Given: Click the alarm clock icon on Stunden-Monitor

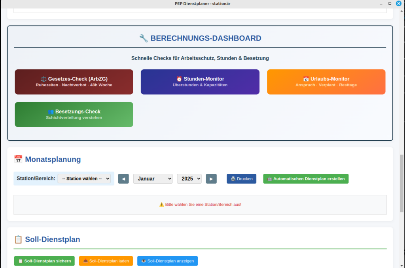Looking at the screenshot, I should [179, 79].
